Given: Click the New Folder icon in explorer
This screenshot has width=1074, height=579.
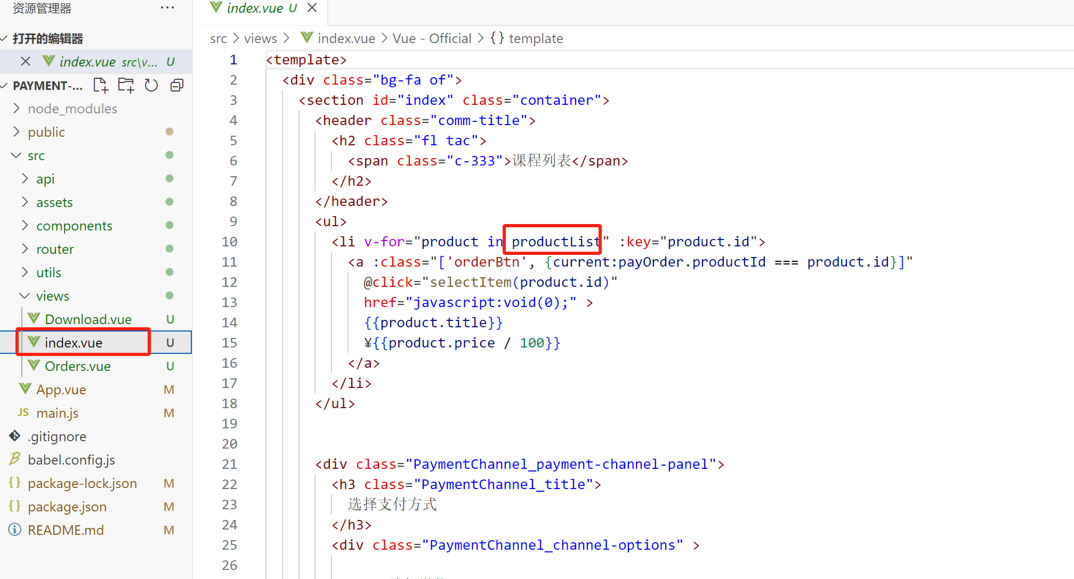Looking at the screenshot, I should point(126,85).
